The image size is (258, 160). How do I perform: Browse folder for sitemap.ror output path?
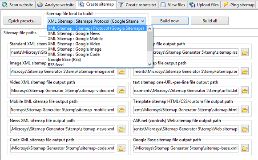(245, 72)
